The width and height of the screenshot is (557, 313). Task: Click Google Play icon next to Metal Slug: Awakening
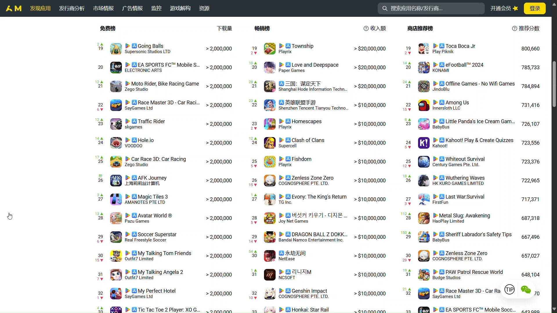point(435,215)
